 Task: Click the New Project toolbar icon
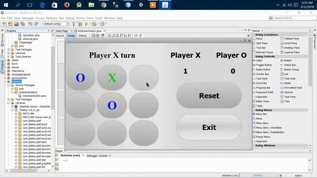(10, 24)
